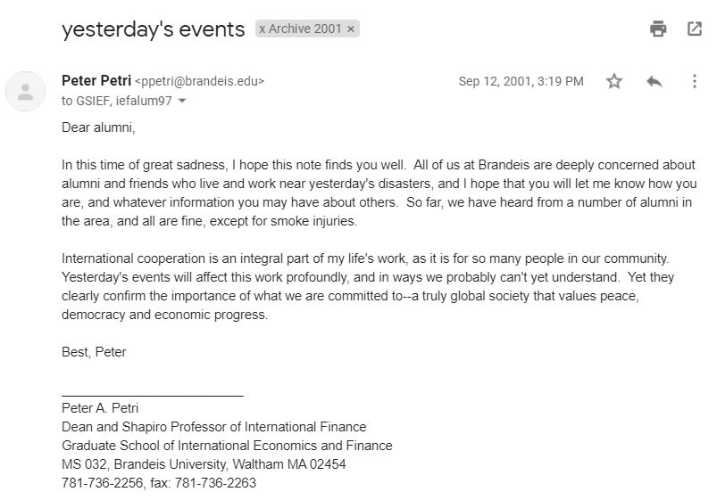Click the sender name Peter Petri
This screenshot has height=500, width=717.
click(96, 81)
